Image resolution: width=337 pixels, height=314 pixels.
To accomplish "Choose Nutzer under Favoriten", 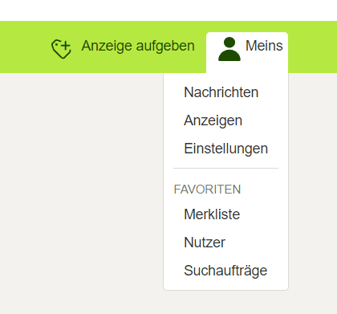I will click(x=205, y=243).
